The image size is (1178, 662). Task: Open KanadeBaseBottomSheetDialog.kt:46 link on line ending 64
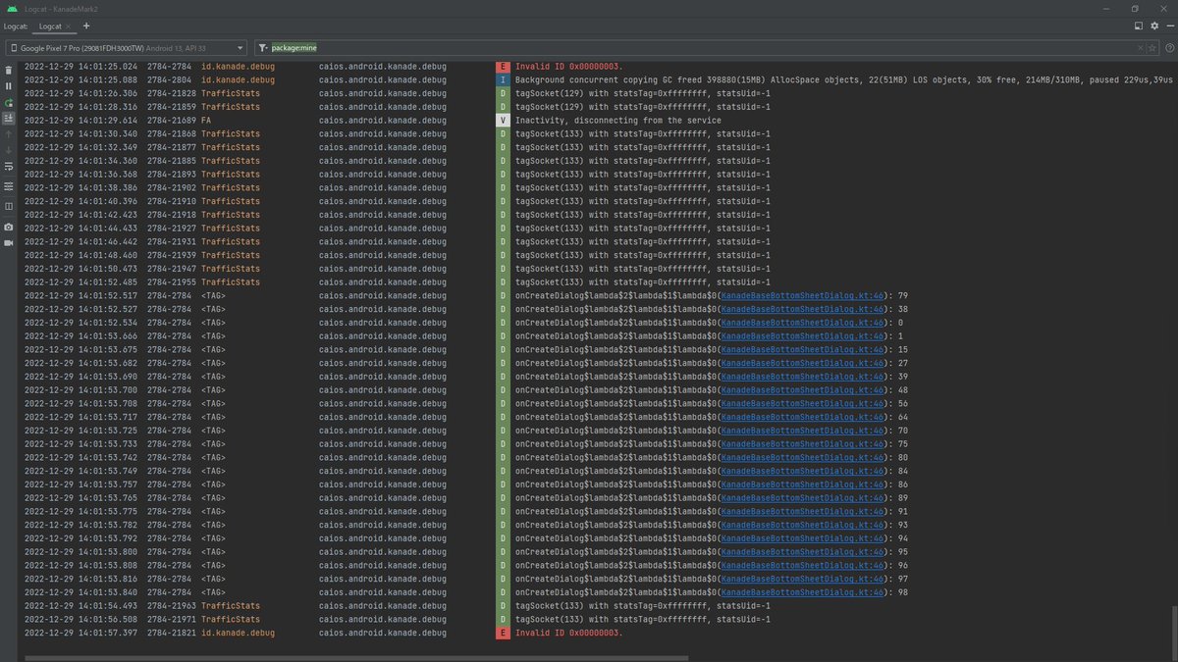[x=803, y=417]
